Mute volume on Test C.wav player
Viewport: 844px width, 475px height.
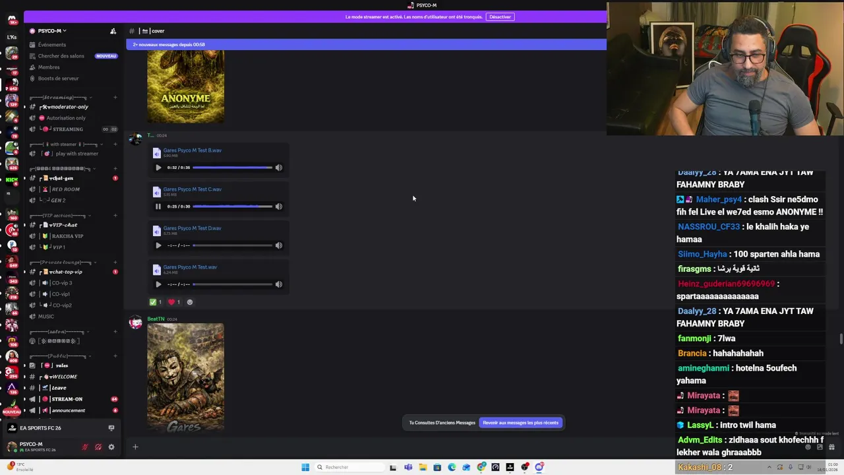click(x=278, y=206)
